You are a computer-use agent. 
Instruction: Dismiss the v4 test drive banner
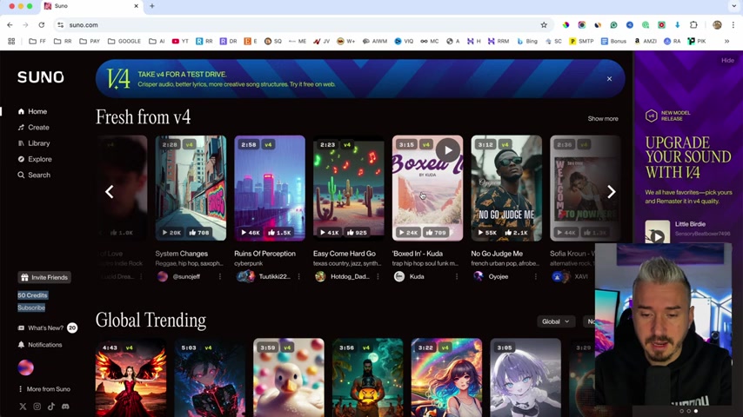[609, 79]
